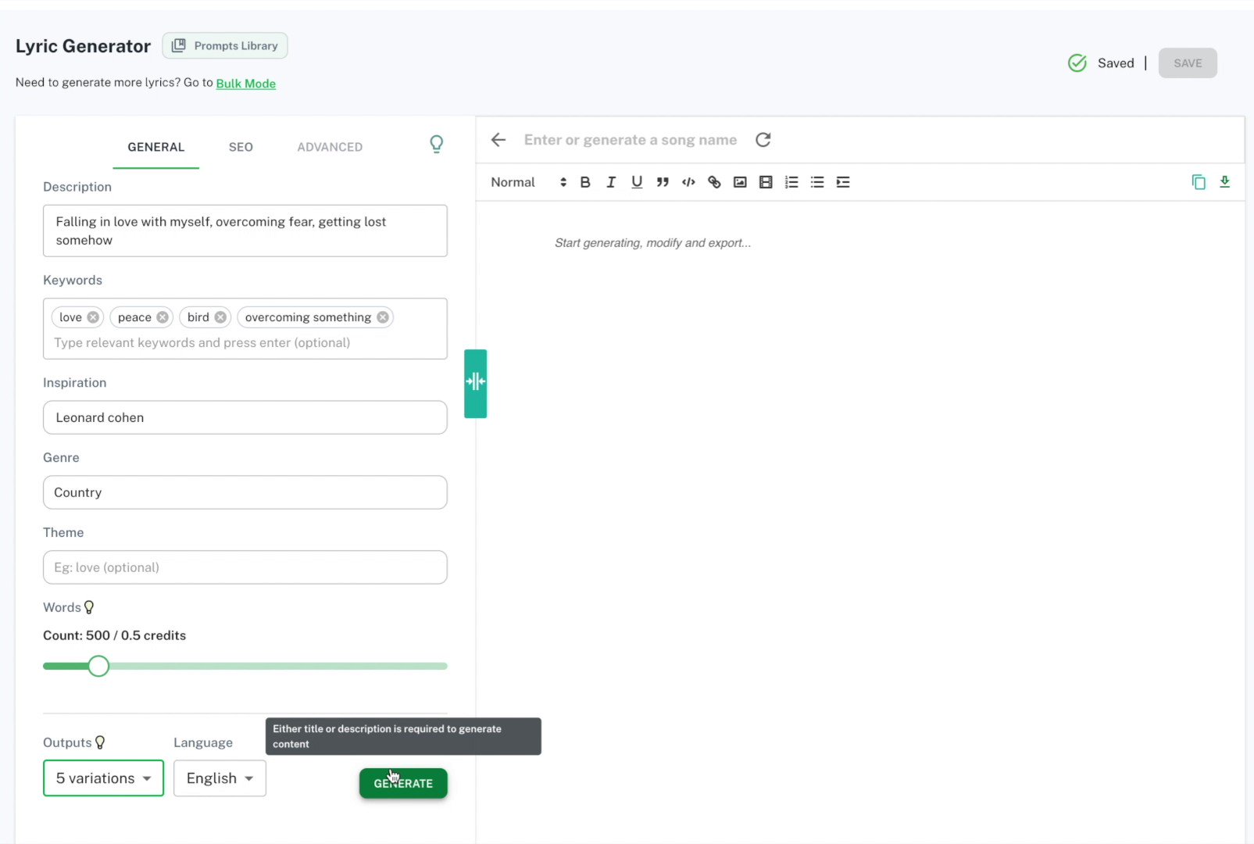The height and width of the screenshot is (844, 1254).
Task: Open the '5 variations' outputs dropdown
Action: coord(103,778)
